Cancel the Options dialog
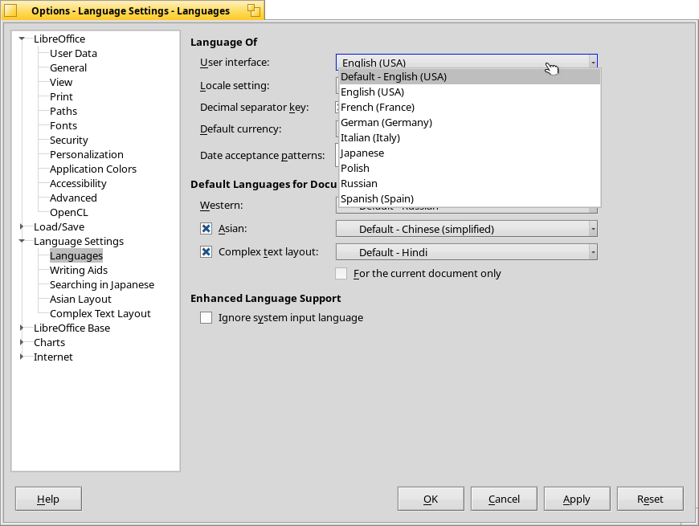 pos(504,499)
